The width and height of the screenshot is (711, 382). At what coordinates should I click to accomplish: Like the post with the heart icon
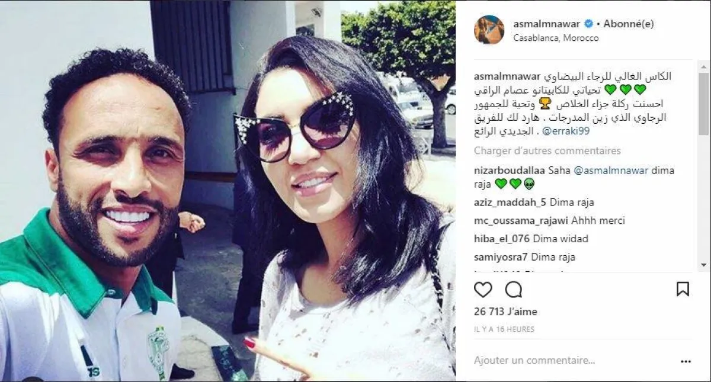pos(483,290)
